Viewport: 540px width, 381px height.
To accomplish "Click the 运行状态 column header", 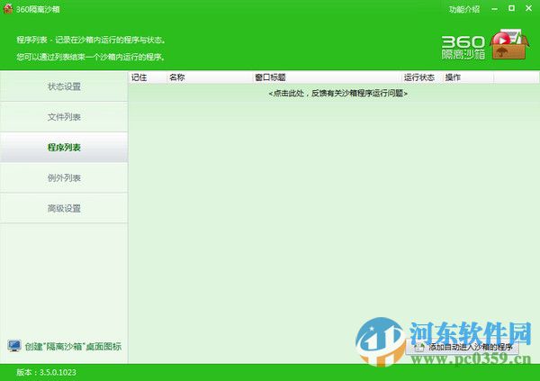I will (x=422, y=77).
